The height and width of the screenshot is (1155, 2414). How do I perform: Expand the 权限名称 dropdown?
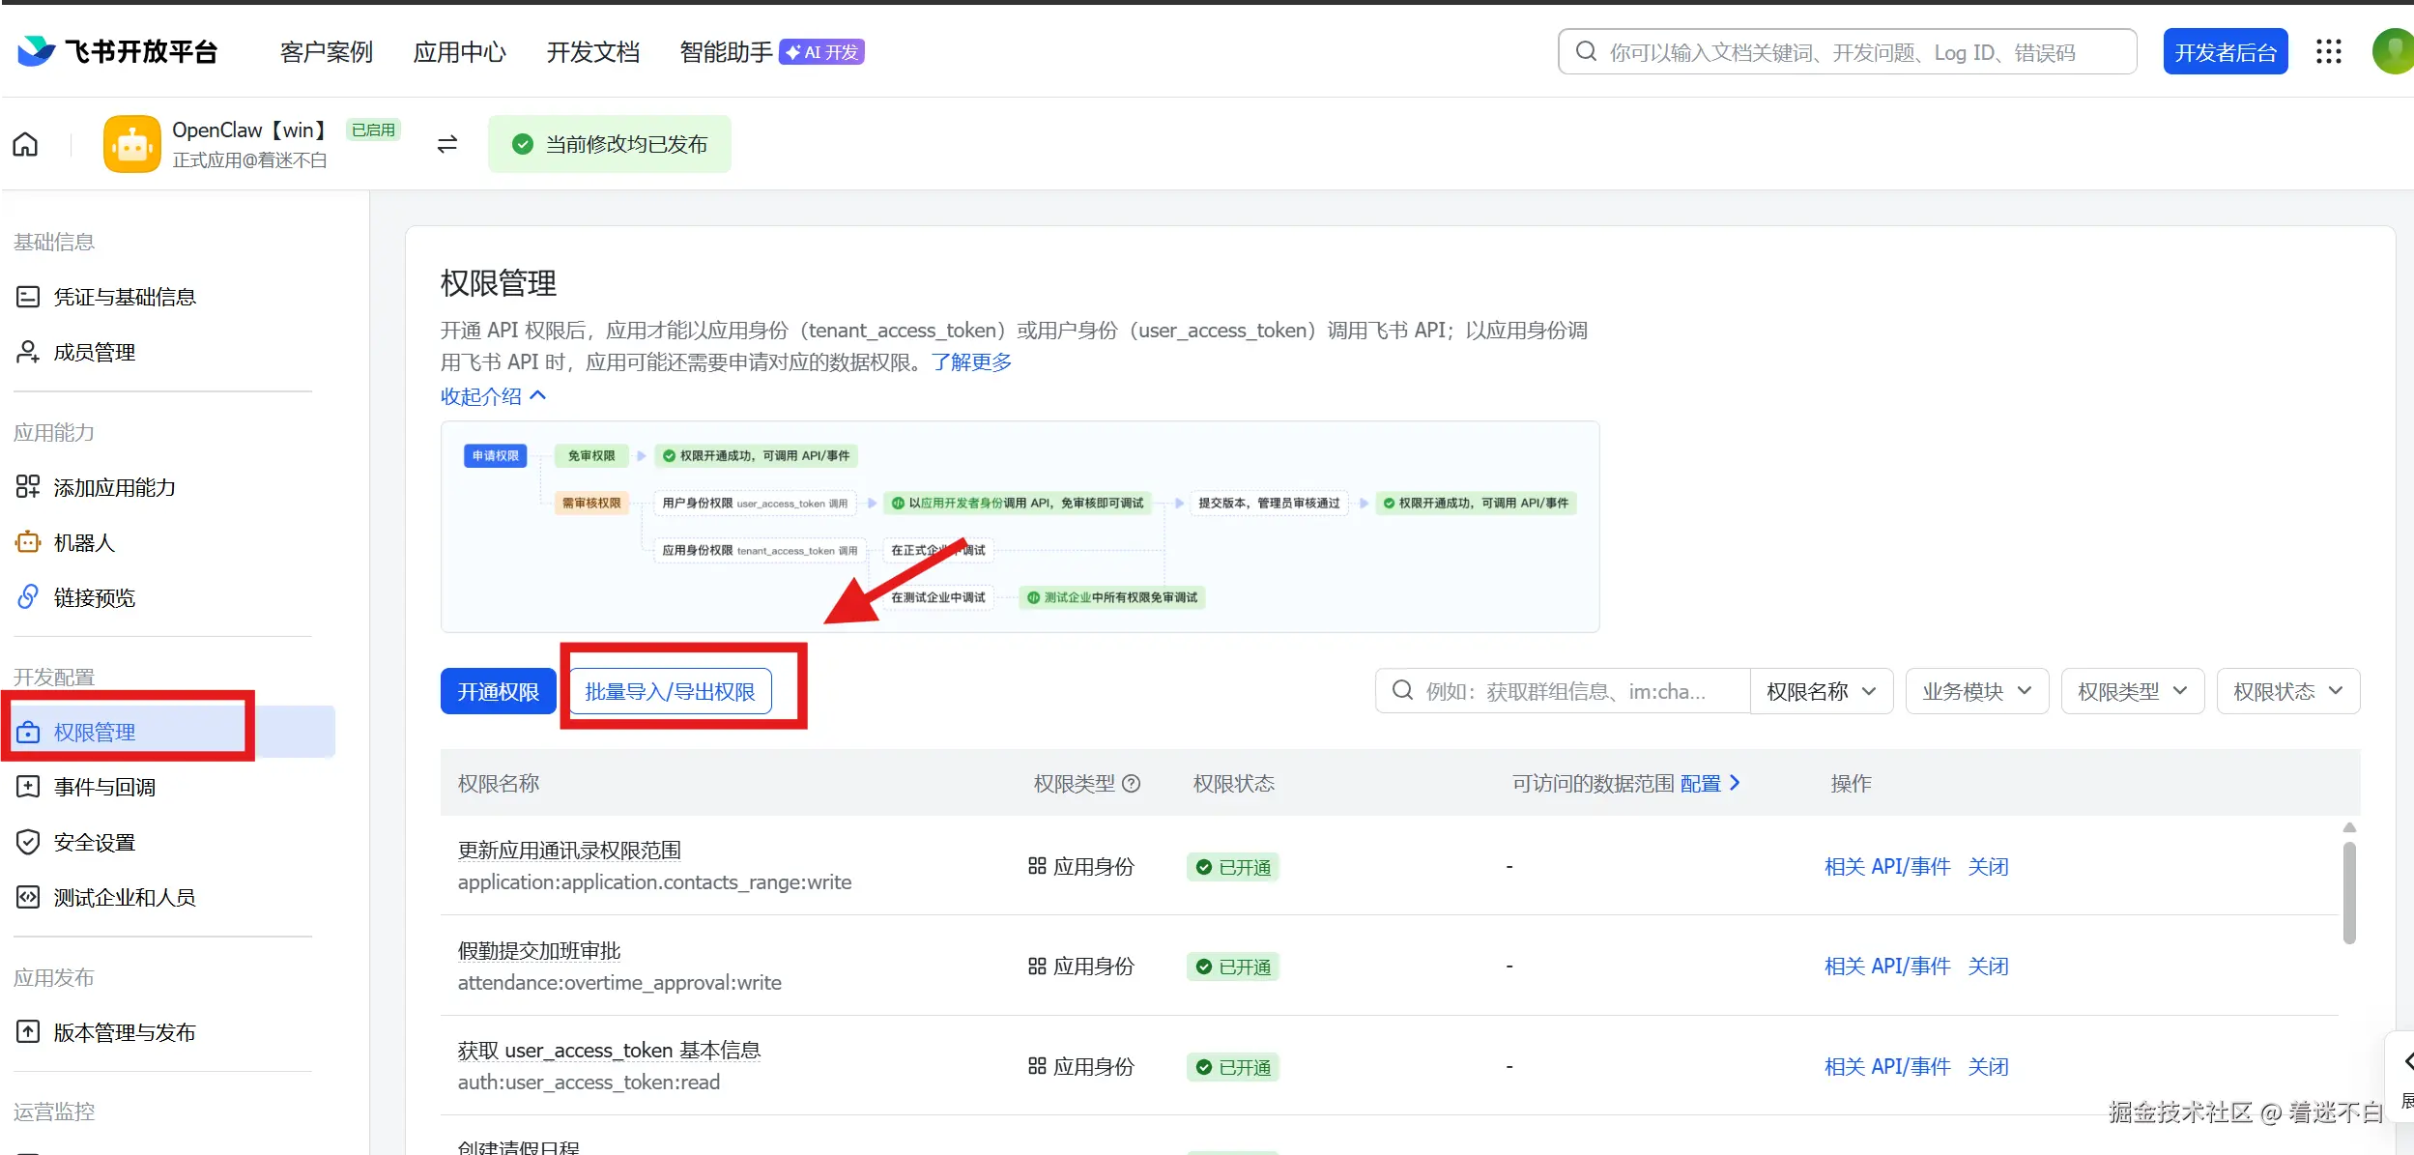coord(1821,692)
